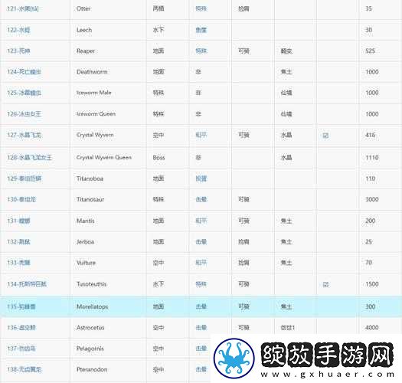This screenshot has height=383, width=402.
Task: Click the blue taming link in Vulture row
Action: (201, 263)
